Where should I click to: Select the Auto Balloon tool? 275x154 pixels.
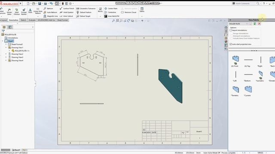pos(50,12)
